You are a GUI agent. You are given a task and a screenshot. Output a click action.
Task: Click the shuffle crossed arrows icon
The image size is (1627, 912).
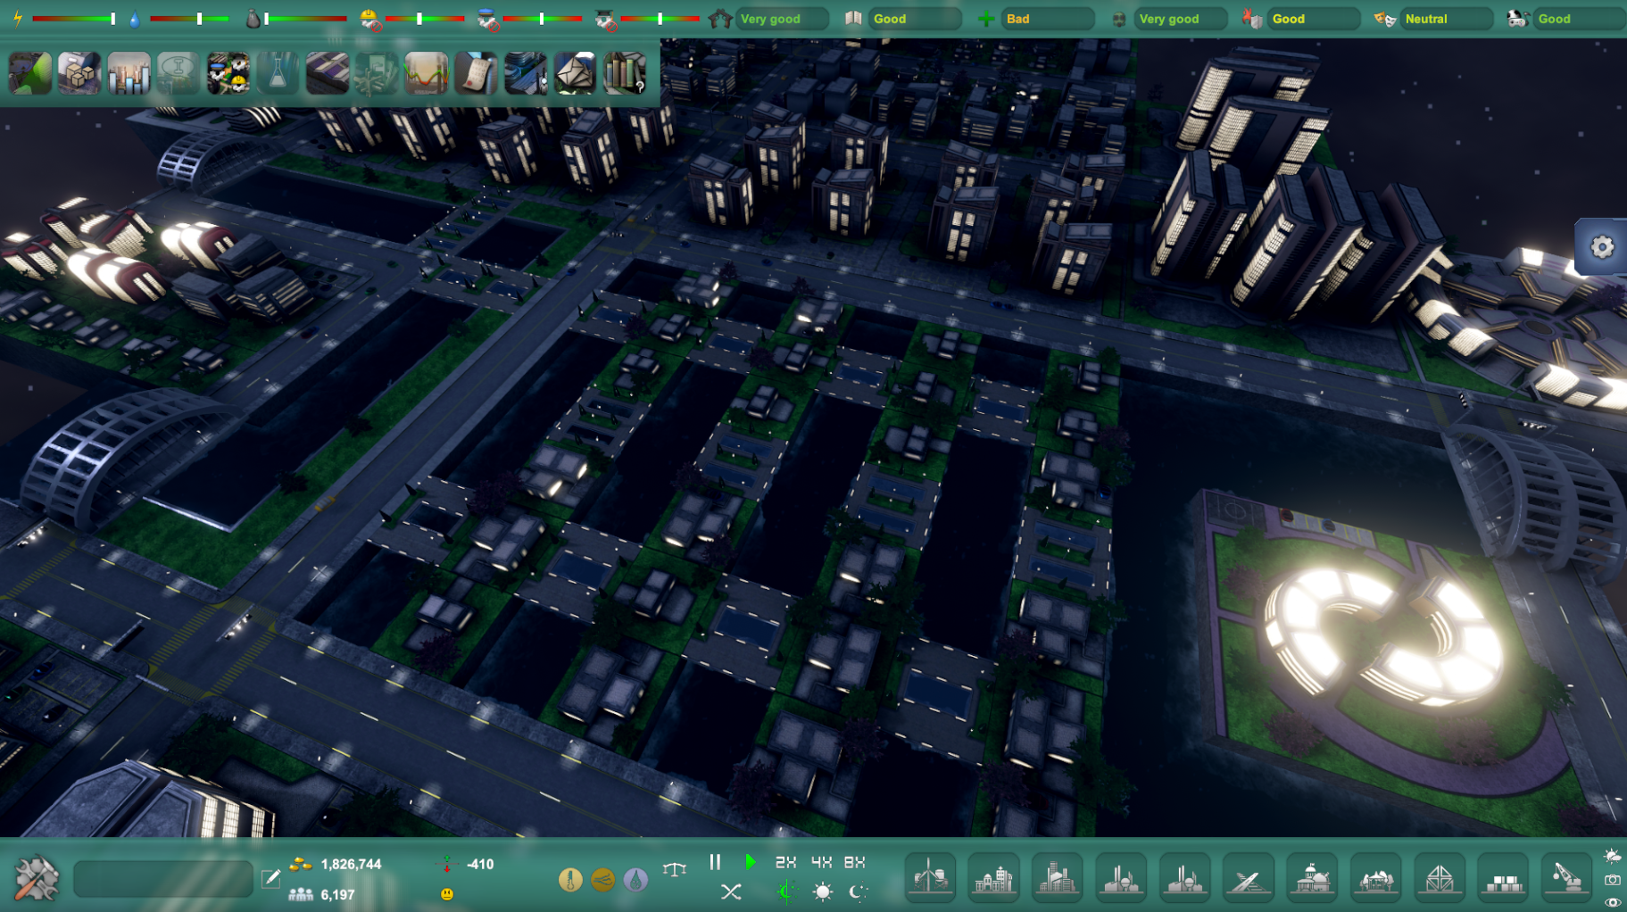click(731, 891)
